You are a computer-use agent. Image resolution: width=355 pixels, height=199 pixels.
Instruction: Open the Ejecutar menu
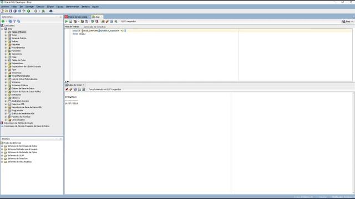tap(40, 7)
